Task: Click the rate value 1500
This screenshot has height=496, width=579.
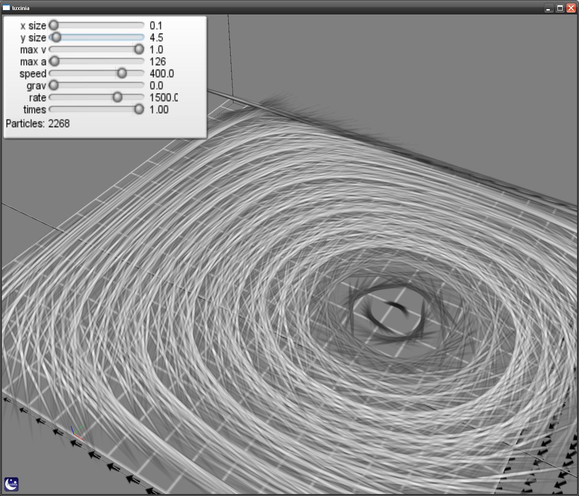Action: click(x=163, y=97)
